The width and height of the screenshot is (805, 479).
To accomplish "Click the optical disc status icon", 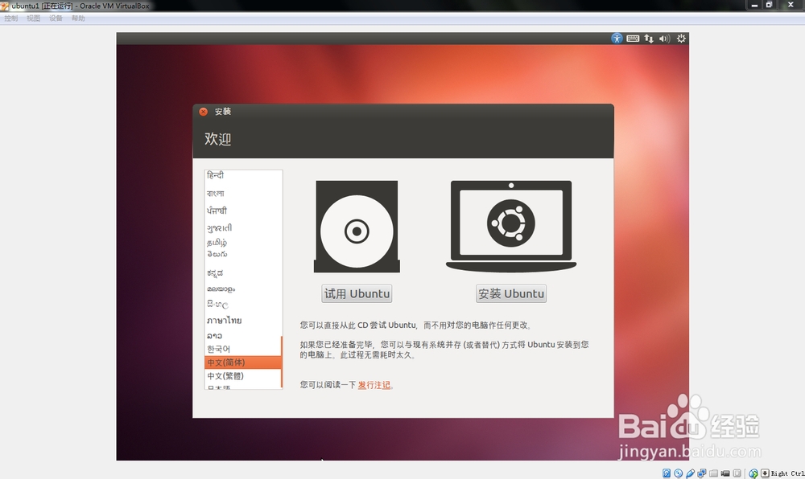I will tap(678, 473).
